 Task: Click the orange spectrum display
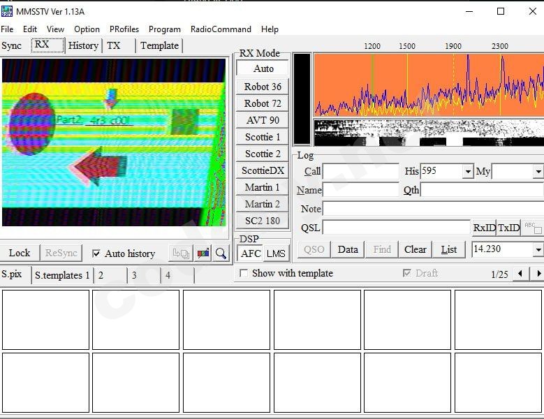(429, 84)
